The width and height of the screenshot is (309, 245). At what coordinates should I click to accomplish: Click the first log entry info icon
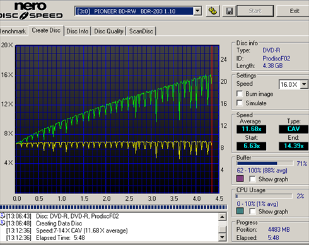(x=3, y=216)
